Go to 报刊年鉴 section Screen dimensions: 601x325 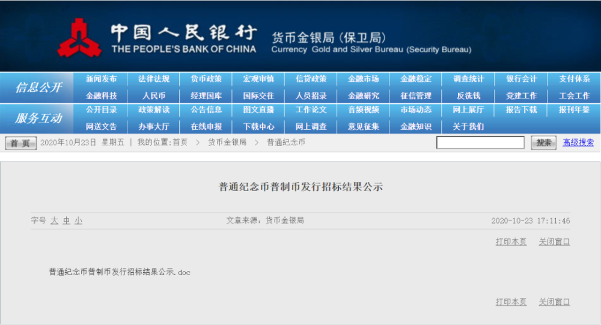point(574,109)
